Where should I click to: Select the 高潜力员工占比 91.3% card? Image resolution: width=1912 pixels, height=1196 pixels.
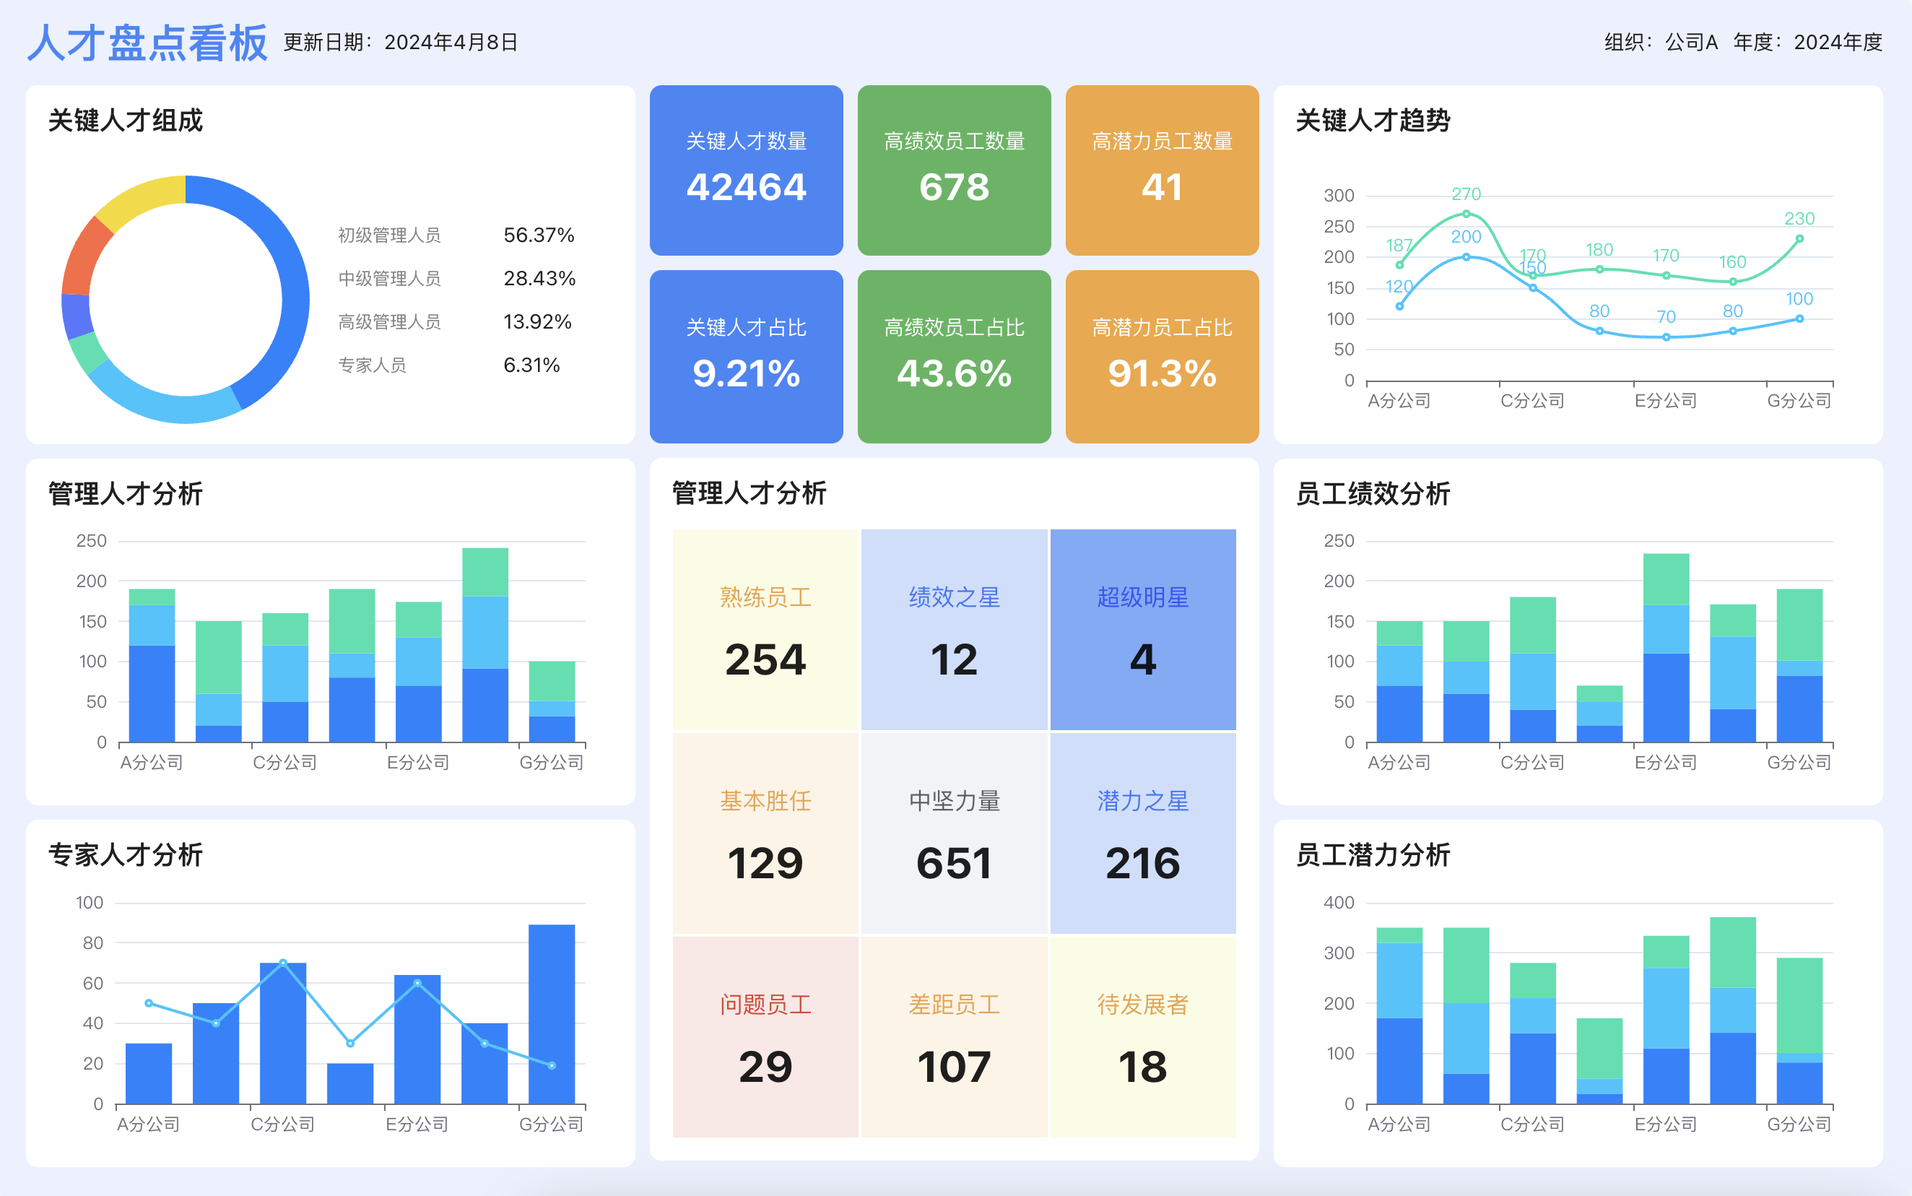coord(1162,356)
